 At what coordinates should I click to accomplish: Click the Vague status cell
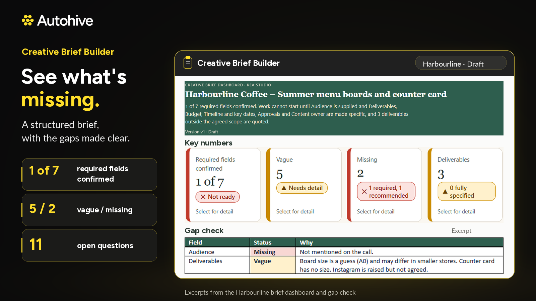pyautogui.click(x=273, y=265)
